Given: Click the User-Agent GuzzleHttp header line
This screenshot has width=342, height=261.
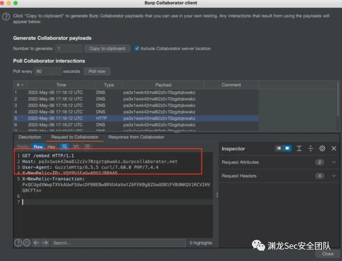Looking at the screenshot, I should point(90,167).
